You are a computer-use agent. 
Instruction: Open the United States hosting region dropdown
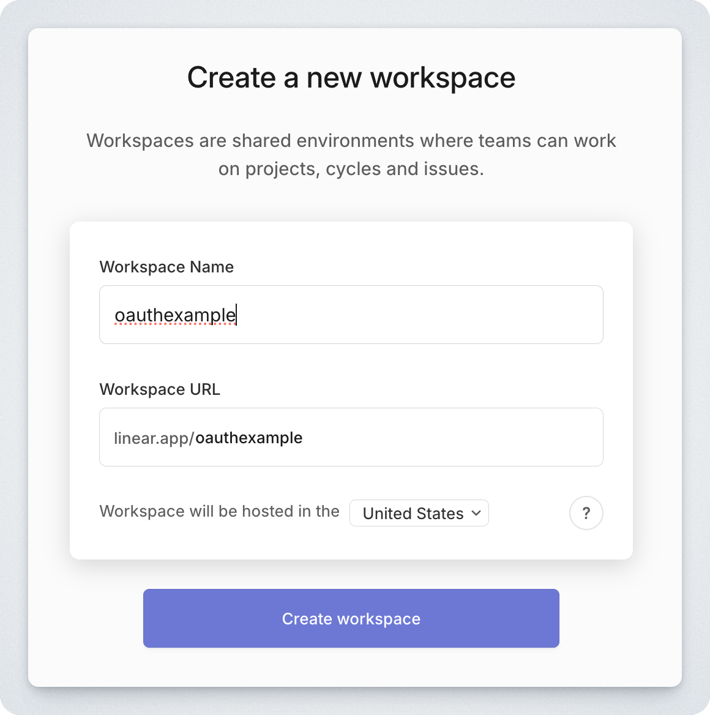tap(419, 513)
